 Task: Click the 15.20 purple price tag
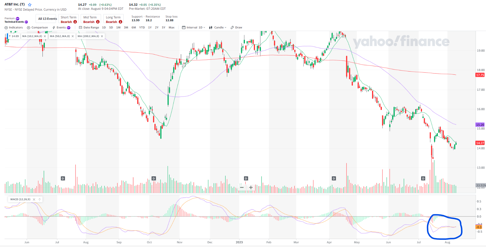480,125
